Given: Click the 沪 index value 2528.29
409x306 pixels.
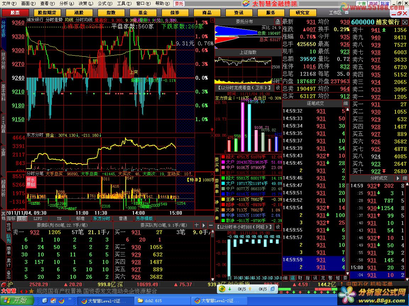Looking at the screenshot, I should pos(39,284).
